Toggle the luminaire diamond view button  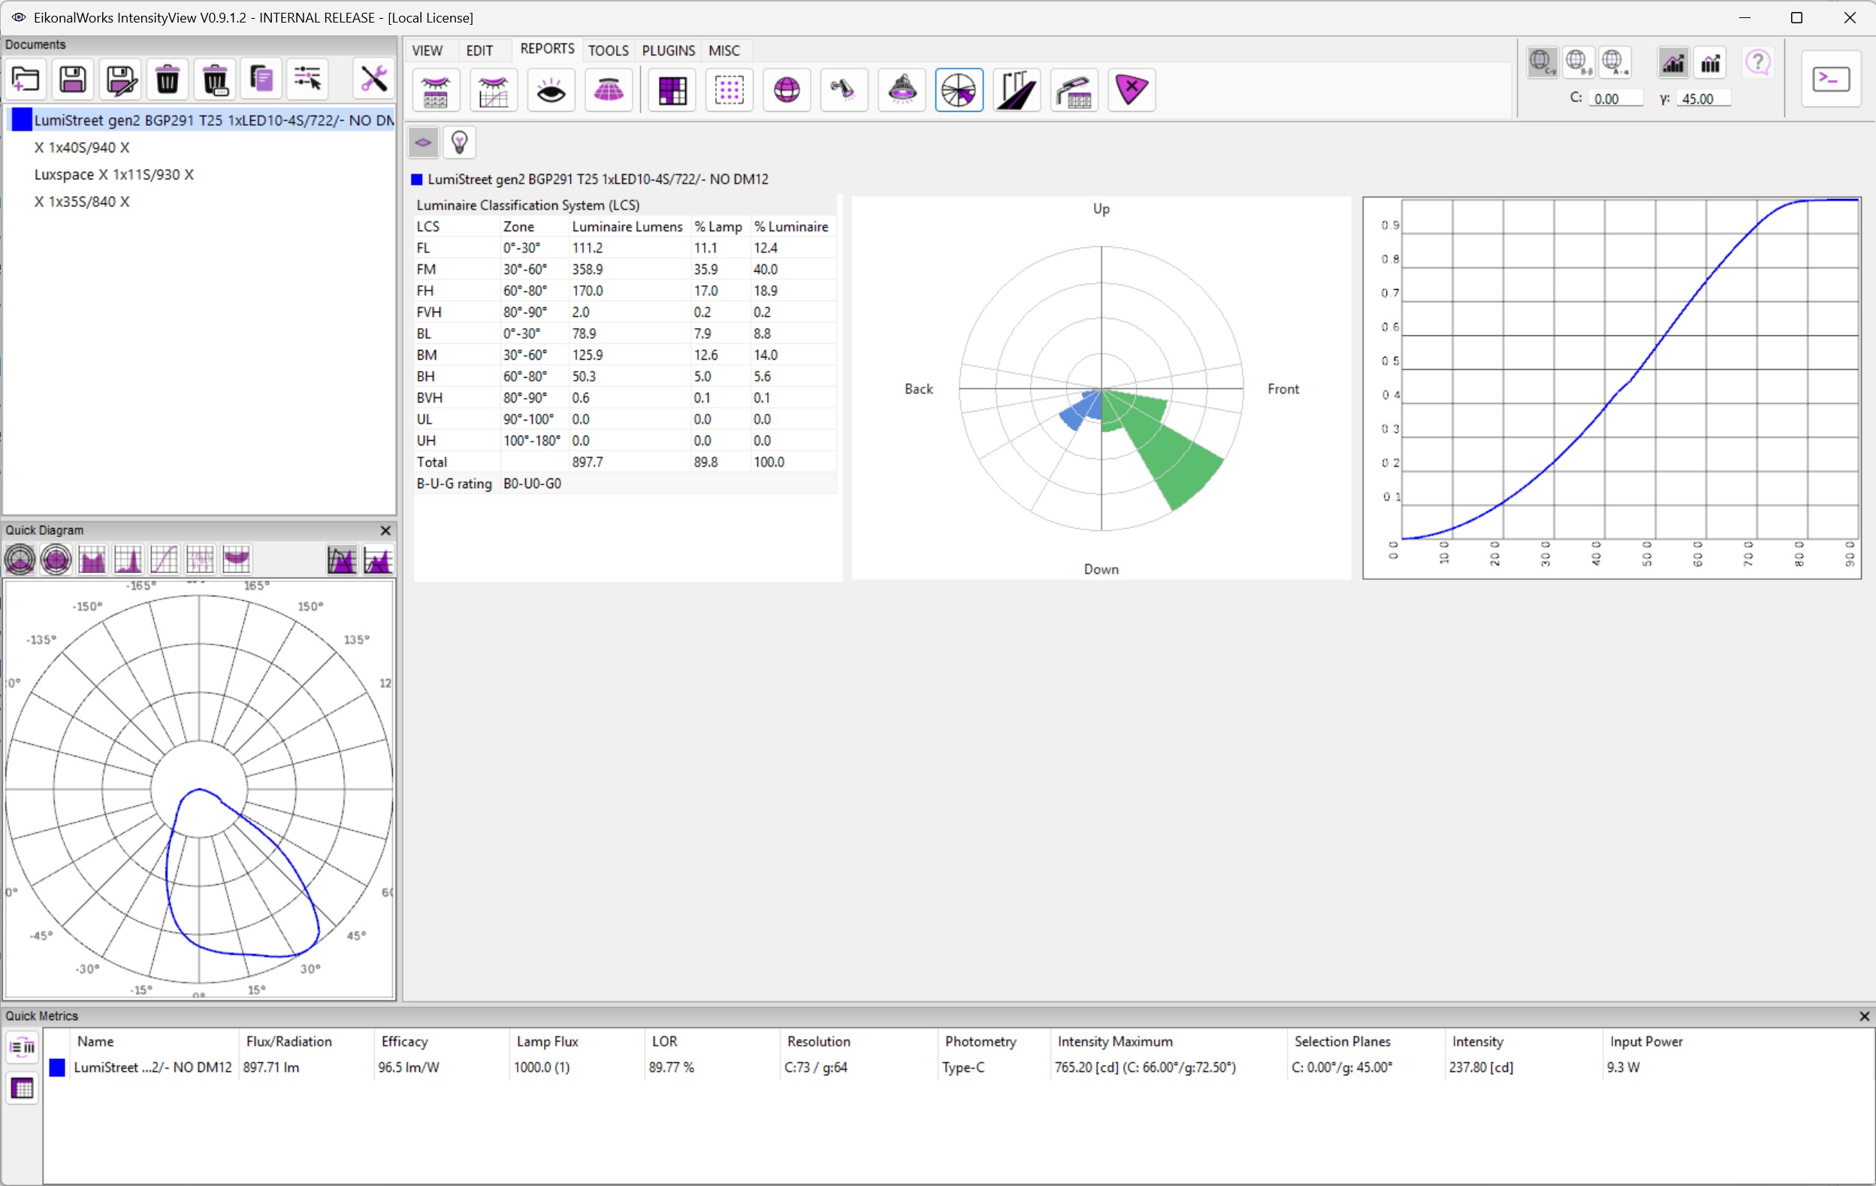point(423,143)
